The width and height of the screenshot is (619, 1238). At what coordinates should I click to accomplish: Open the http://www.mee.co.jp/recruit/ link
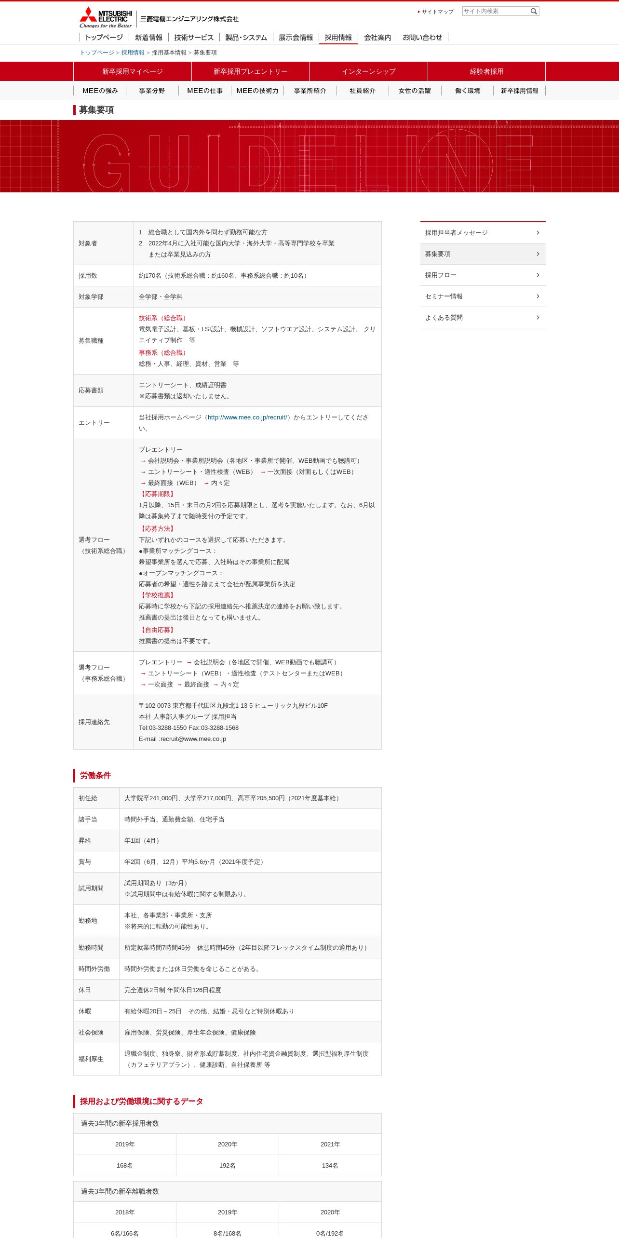(x=247, y=417)
